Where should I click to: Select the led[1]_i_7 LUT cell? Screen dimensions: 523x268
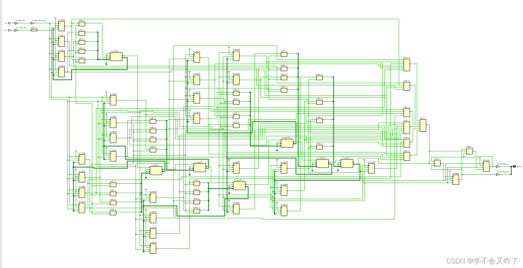tap(407, 128)
